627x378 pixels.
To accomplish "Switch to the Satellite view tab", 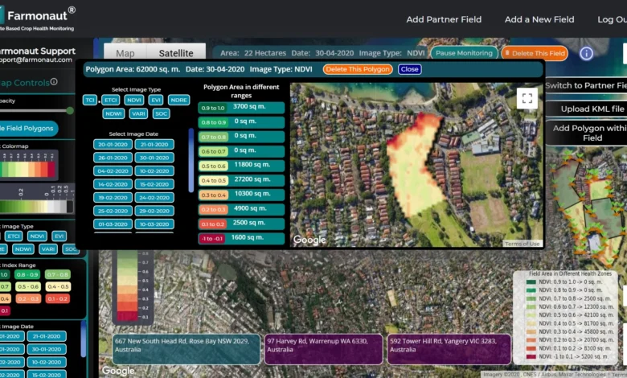I will pyautogui.click(x=176, y=53).
